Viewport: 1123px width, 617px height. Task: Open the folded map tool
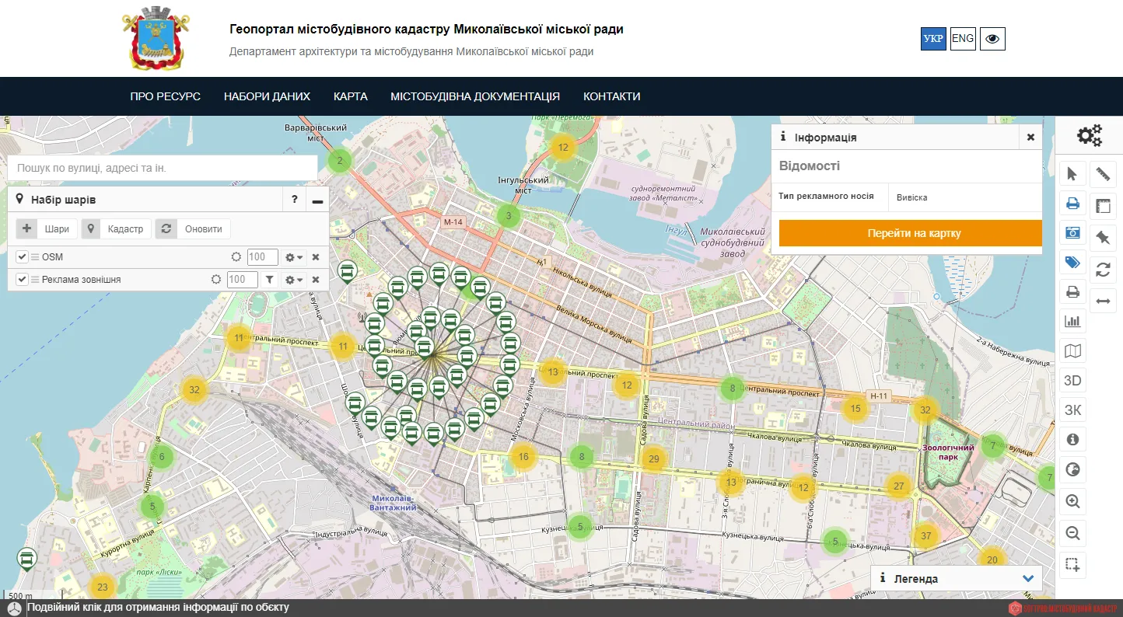[x=1072, y=350]
